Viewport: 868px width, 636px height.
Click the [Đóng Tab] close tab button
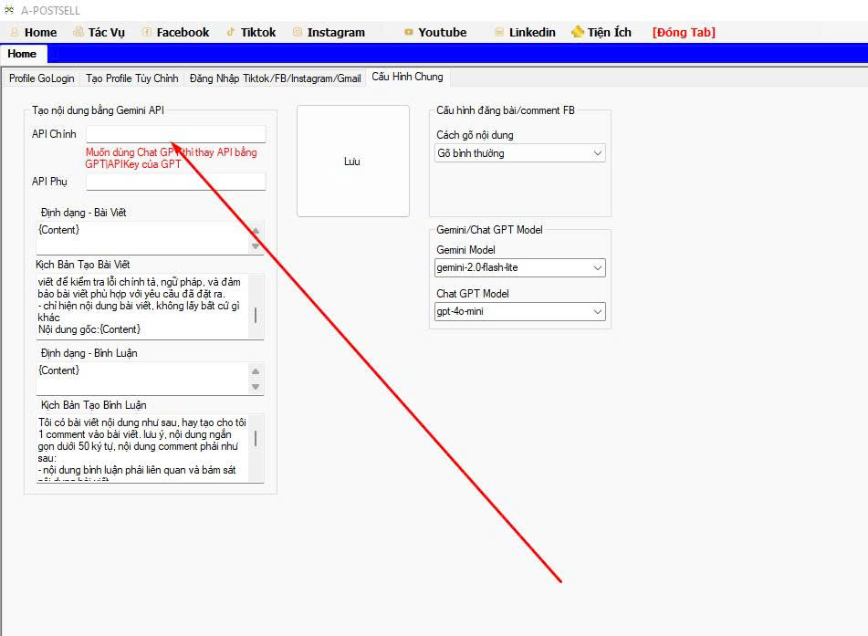(x=684, y=32)
